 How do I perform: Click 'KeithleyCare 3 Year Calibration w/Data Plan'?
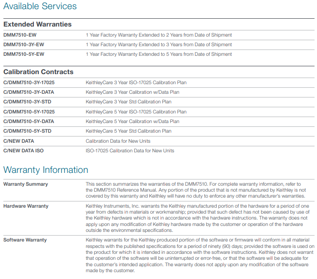click(x=132, y=92)
